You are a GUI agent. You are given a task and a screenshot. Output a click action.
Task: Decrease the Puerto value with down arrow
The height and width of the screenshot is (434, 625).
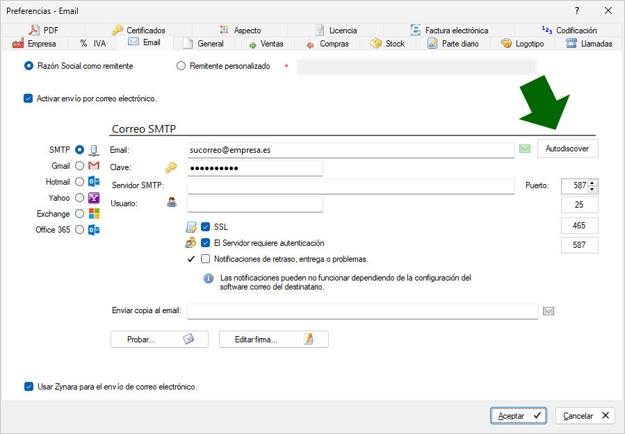tap(592, 189)
